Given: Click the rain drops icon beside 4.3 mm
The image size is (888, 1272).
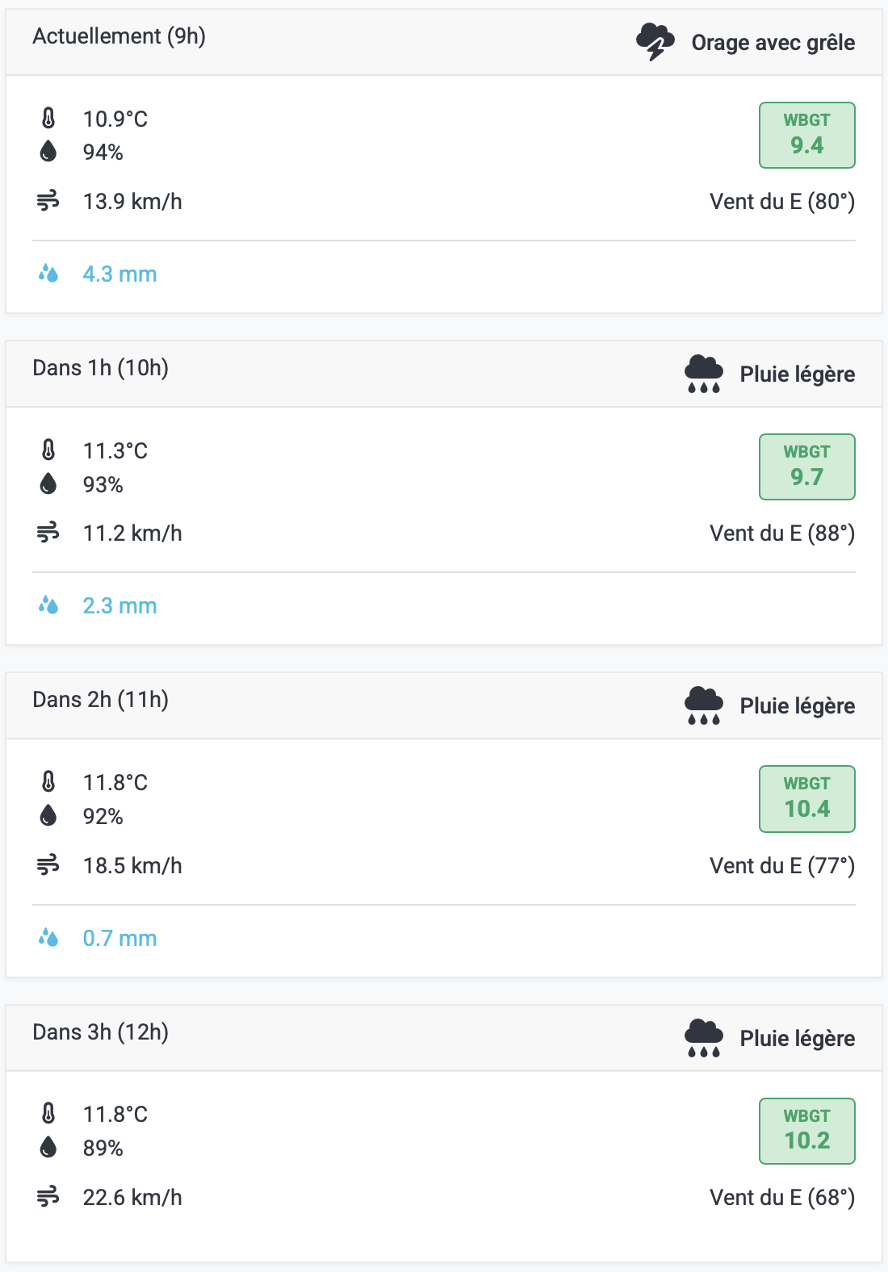Looking at the screenshot, I should 48,274.
